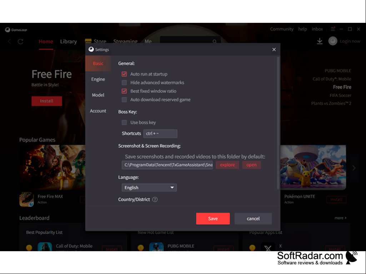Click the Settings dialog vertical scrollbar

[x=278, y=123]
